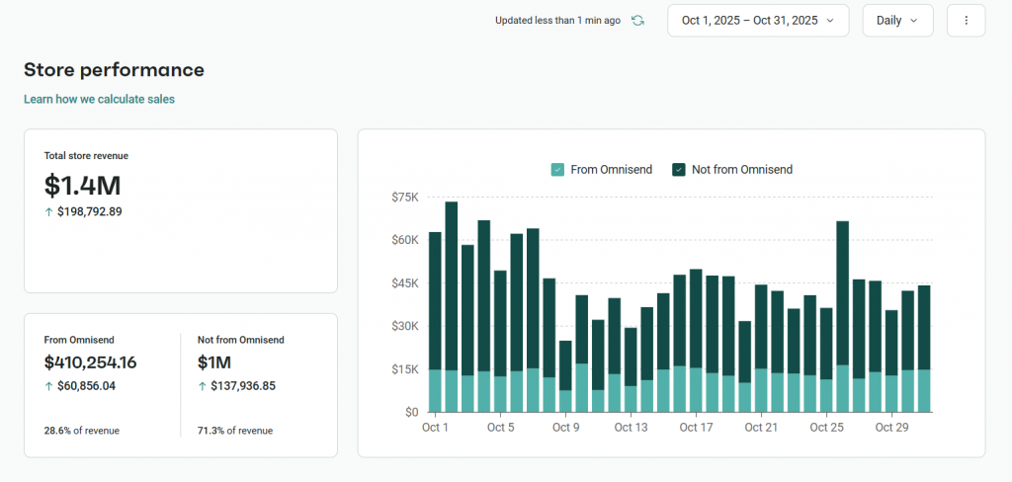Click the refresh data icon
Image resolution: width=1012 pixels, height=482 pixels.
coord(637,20)
